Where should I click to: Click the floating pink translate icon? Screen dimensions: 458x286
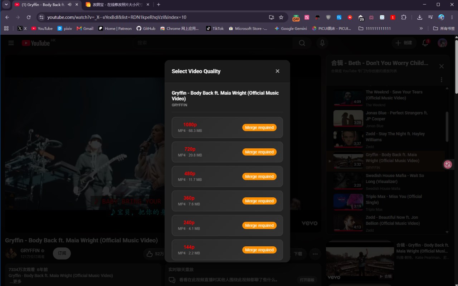(x=448, y=164)
